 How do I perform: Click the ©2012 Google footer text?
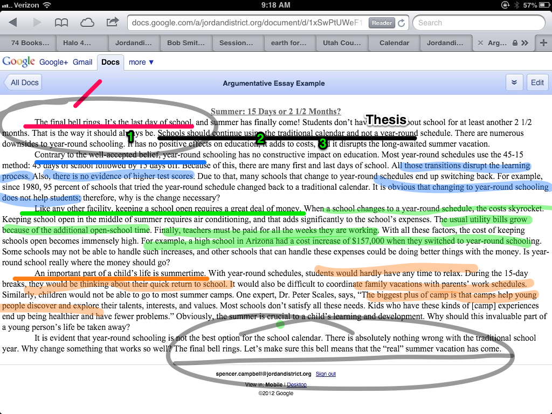point(275,393)
